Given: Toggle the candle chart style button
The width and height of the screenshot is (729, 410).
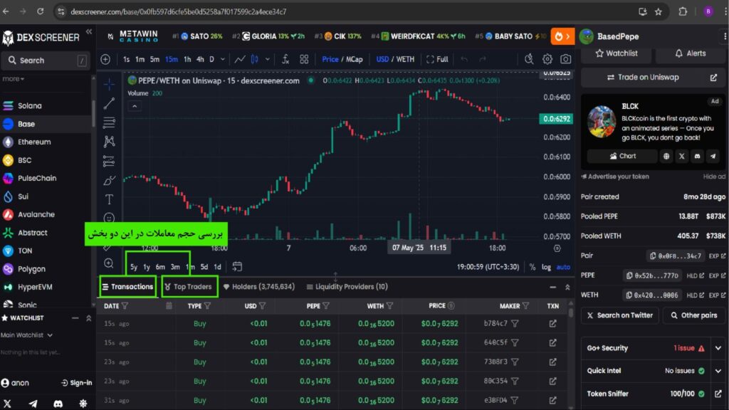Looking at the screenshot, I should (x=255, y=60).
